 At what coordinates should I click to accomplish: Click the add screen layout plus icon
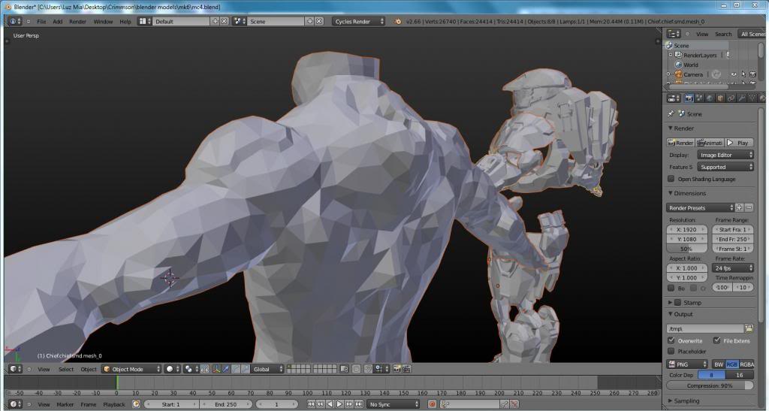pyautogui.click(x=215, y=21)
